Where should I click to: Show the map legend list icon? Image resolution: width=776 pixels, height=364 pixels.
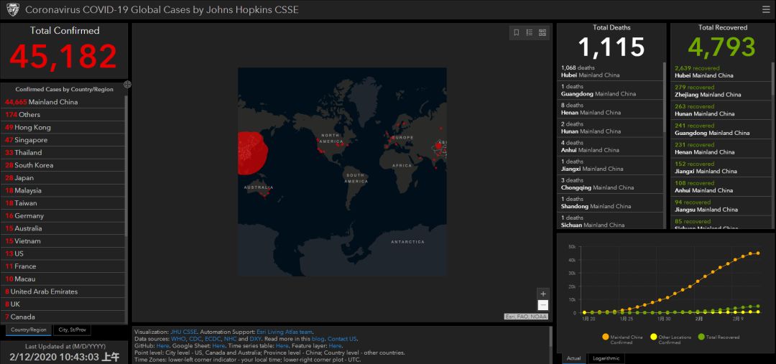[x=529, y=32]
